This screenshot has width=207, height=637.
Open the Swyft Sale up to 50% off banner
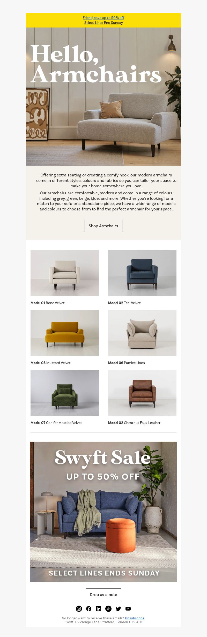(103, 512)
